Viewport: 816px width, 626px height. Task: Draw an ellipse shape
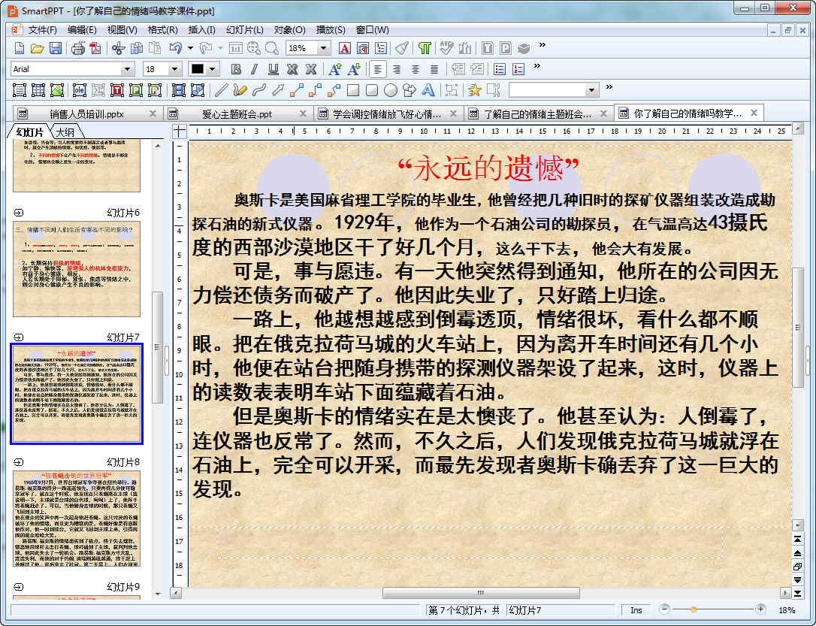tap(390, 90)
